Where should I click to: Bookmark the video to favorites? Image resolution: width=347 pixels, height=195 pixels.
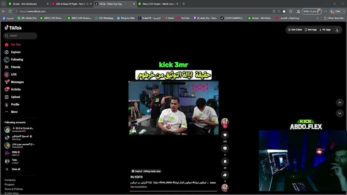click(x=225, y=161)
